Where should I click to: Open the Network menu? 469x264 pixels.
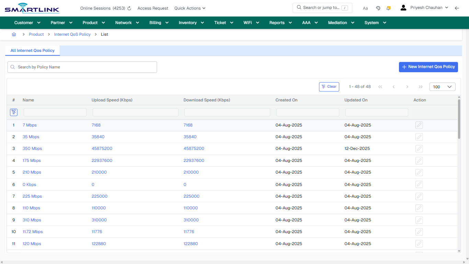click(127, 22)
